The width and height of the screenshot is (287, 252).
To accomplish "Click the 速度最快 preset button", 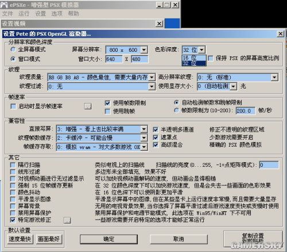I will (x=20, y=239).
